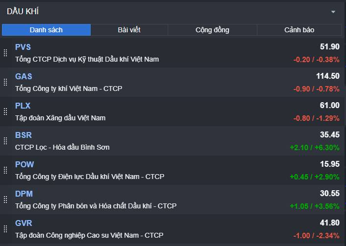Open the Cộng đồng tab

(x=212, y=30)
